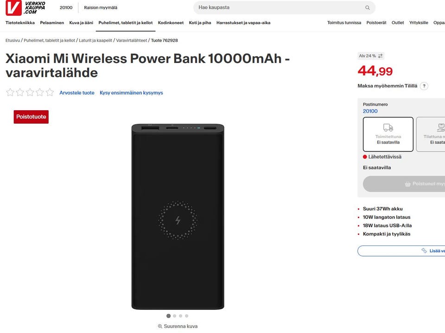Open the Pelaaminen category menu
The width and height of the screenshot is (445, 333).
click(52, 23)
